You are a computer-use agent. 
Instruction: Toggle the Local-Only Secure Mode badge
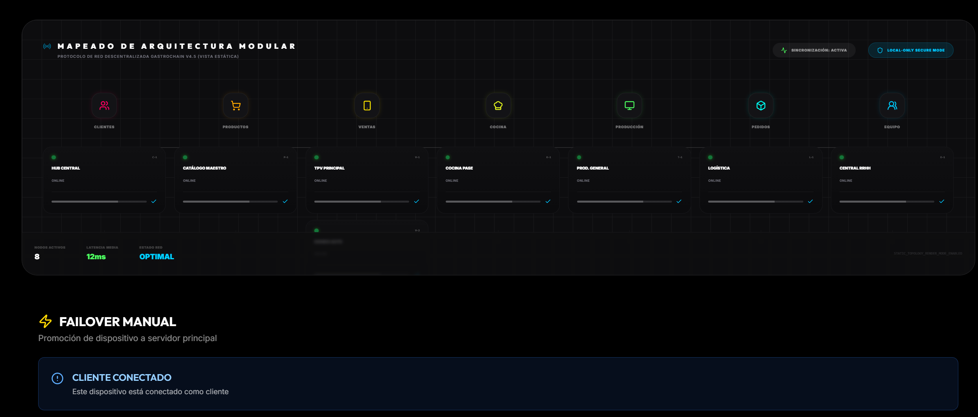pos(911,50)
